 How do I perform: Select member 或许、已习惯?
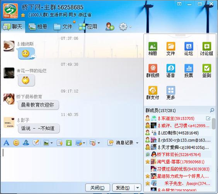click(178, 126)
